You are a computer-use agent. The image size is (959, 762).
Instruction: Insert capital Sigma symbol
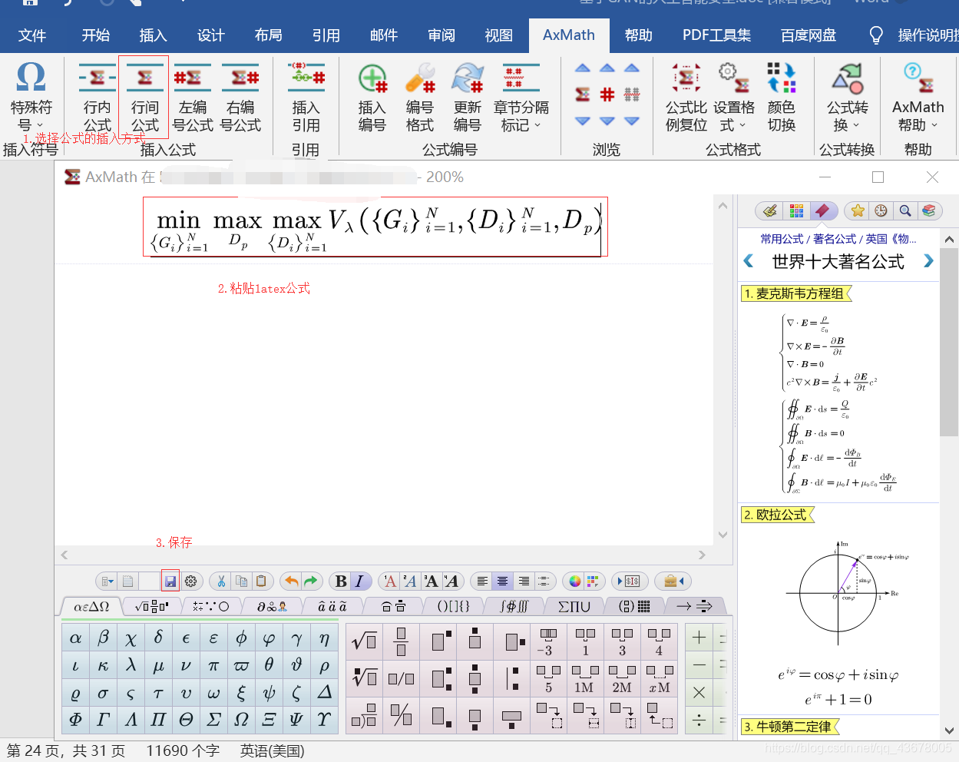[213, 720]
